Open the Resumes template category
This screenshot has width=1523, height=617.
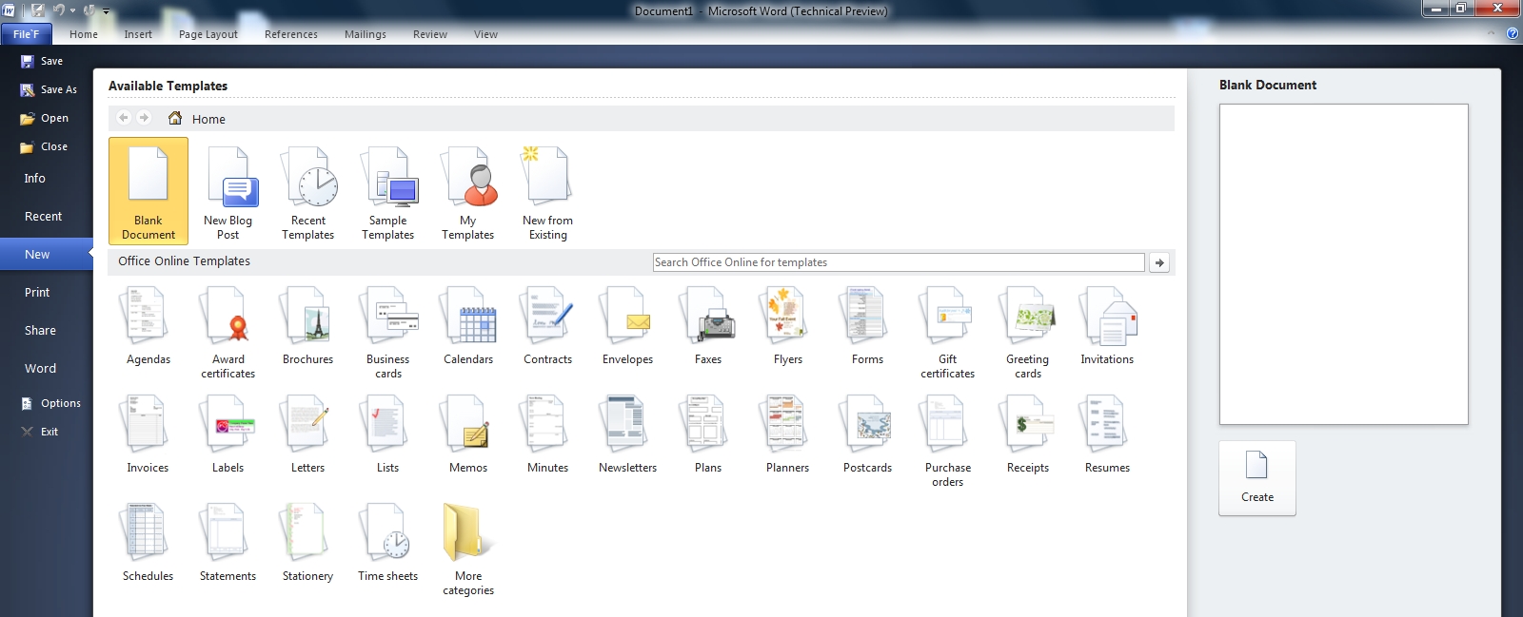coord(1108,435)
